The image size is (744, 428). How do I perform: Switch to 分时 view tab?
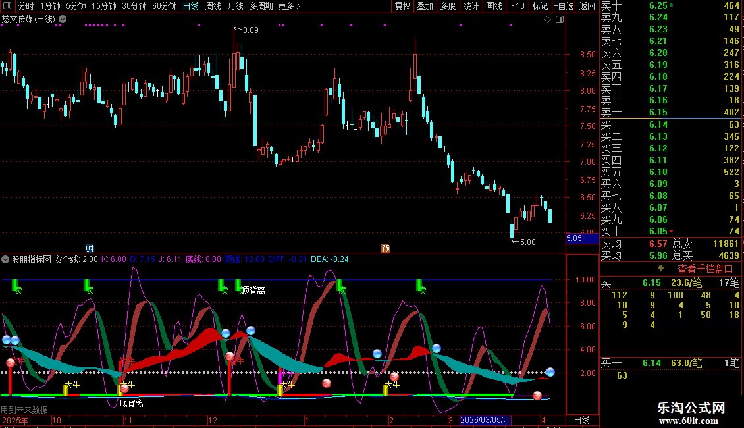tap(26, 6)
